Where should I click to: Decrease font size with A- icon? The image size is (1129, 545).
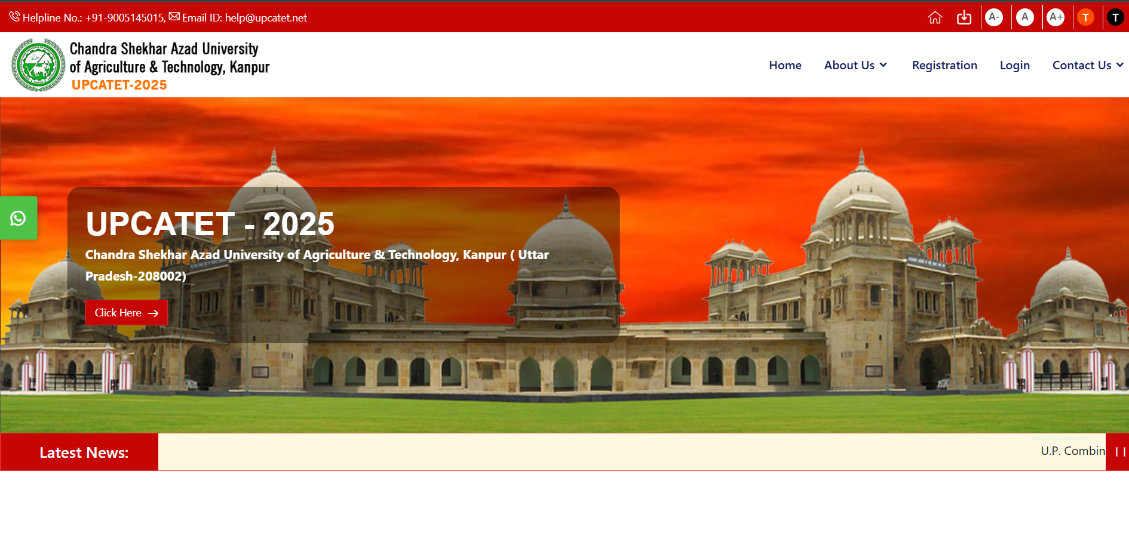tap(994, 17)
